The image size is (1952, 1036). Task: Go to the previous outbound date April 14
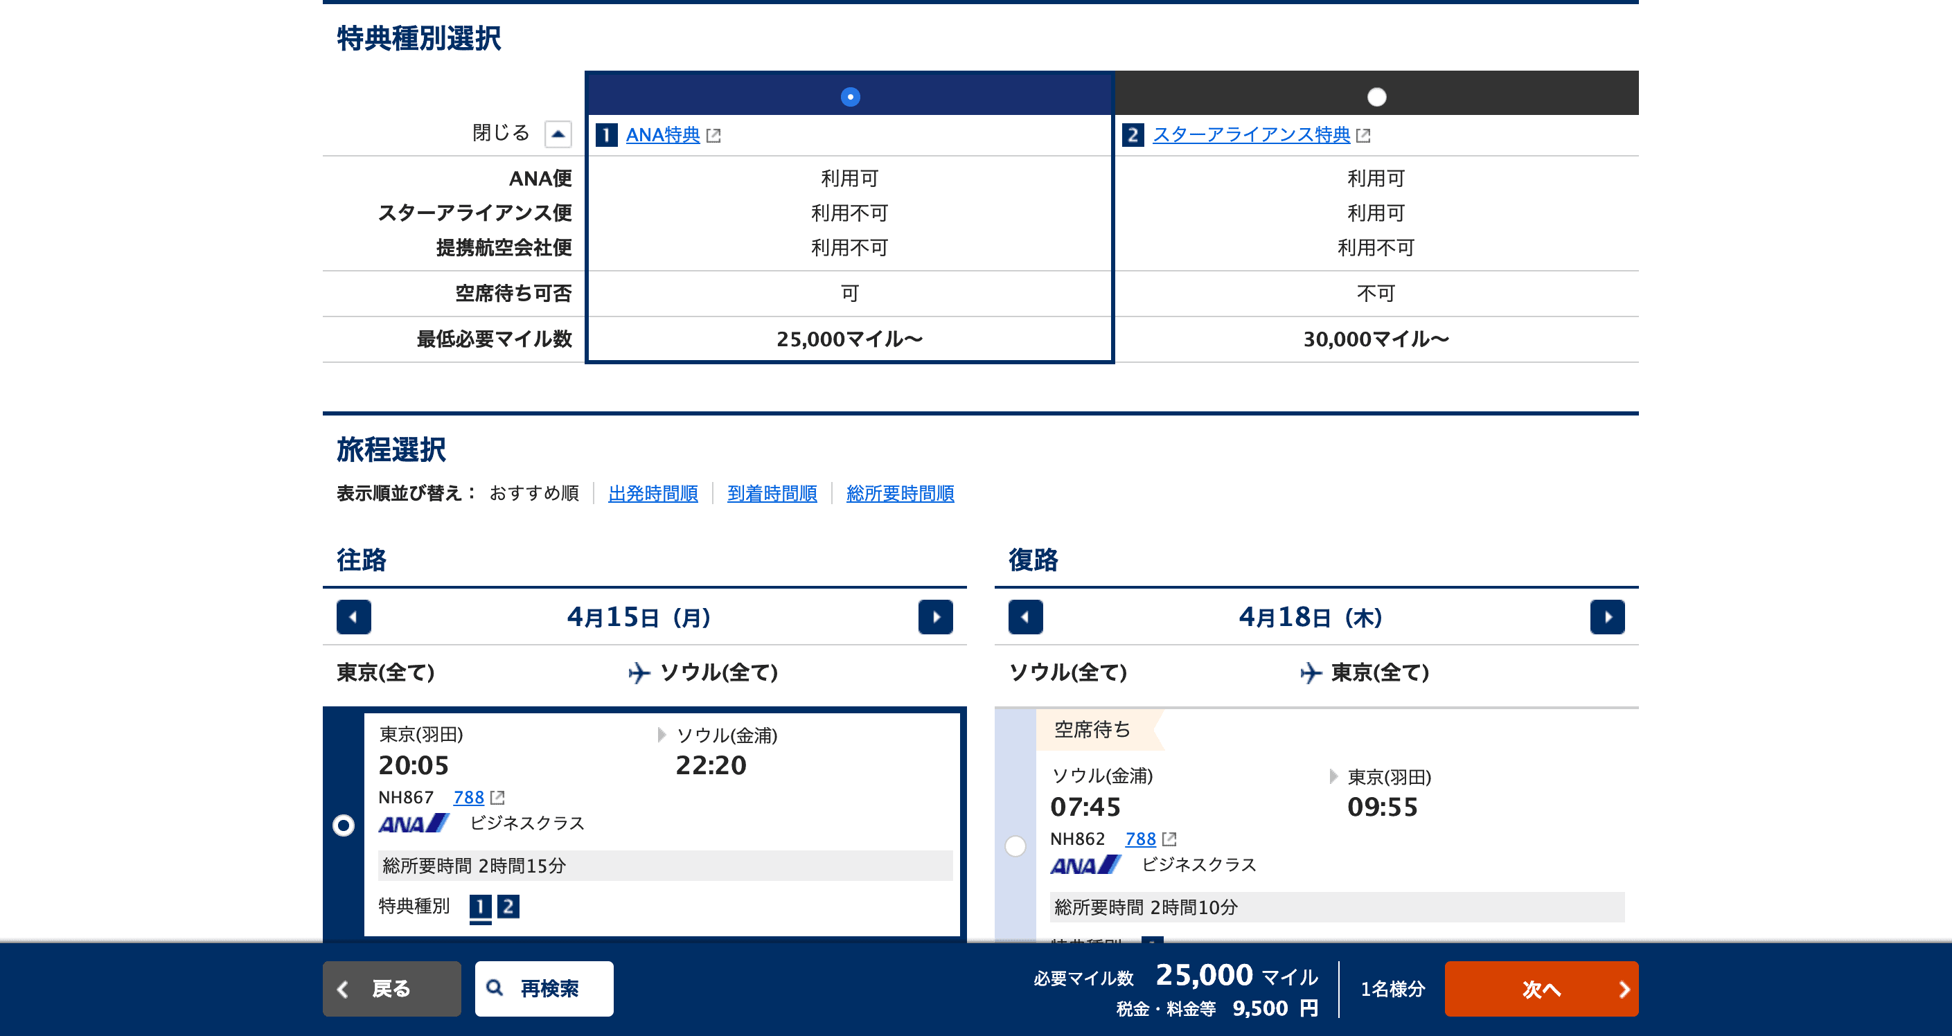coord(353,617)
